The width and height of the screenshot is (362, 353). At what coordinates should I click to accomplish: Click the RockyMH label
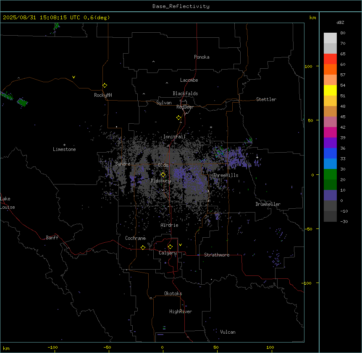pyautogui.click(x=103, y=95)
